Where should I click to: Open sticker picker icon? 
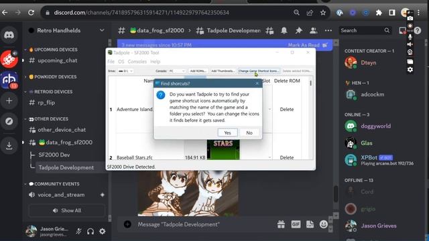point(310,224)
